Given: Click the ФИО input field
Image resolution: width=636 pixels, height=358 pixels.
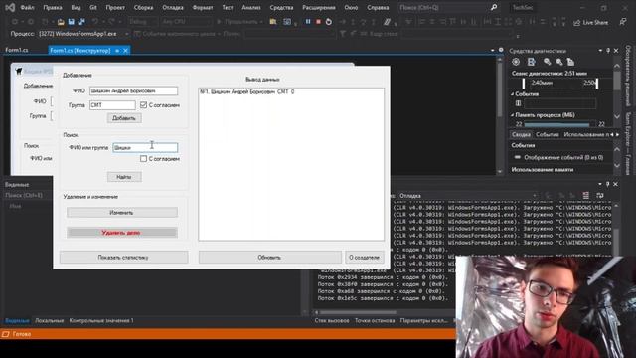Looking at the screenshot, I should [x=133, y=90].
